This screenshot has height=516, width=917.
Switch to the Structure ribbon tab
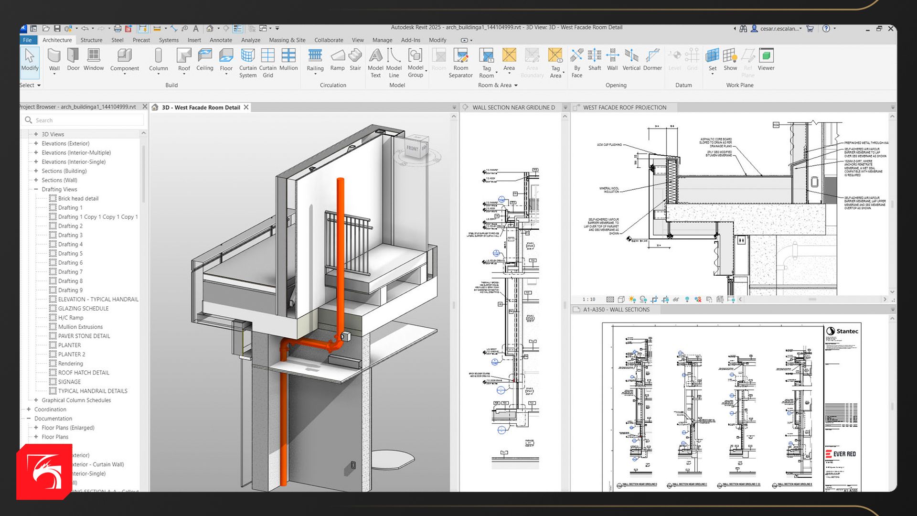pyautogui.click(x=91, y=40)
